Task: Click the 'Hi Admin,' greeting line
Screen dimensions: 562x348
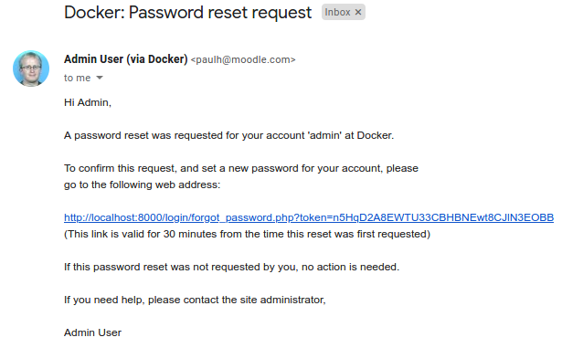Action: [x=88, y=102]
